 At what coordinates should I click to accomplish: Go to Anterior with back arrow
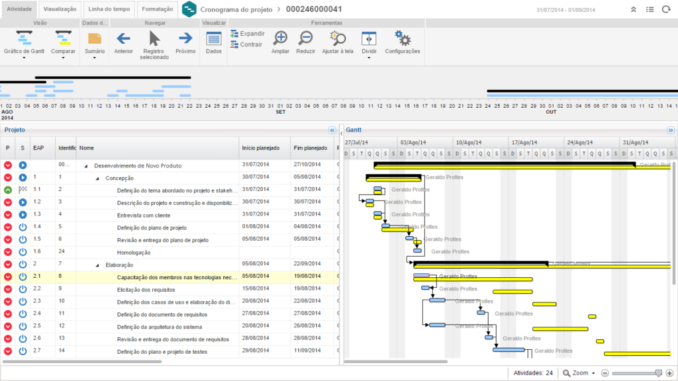point(123,39)
